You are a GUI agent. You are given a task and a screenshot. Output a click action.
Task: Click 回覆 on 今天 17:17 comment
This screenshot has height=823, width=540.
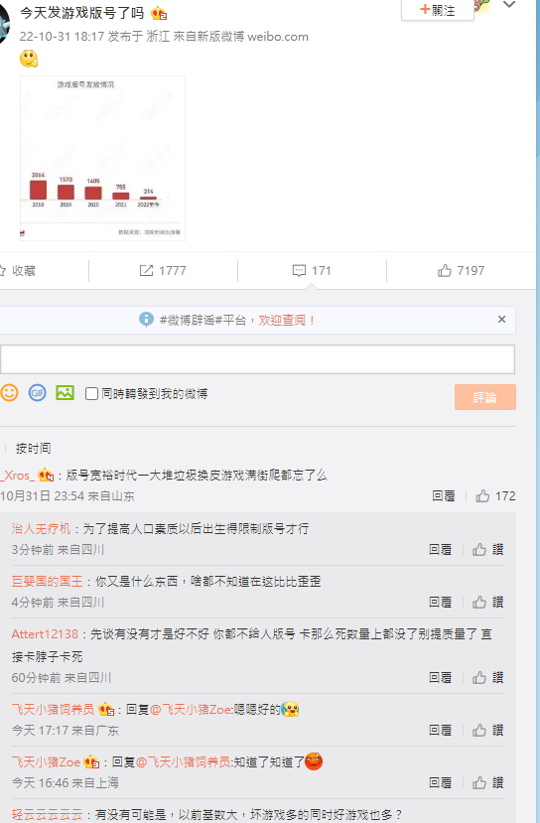tap(441, 730)
